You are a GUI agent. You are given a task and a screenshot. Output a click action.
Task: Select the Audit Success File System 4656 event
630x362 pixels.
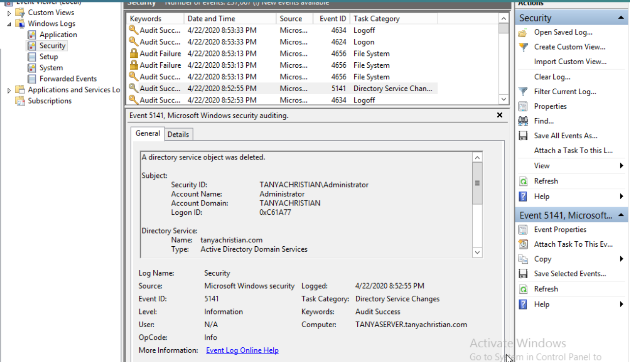[x=282, y=77]
